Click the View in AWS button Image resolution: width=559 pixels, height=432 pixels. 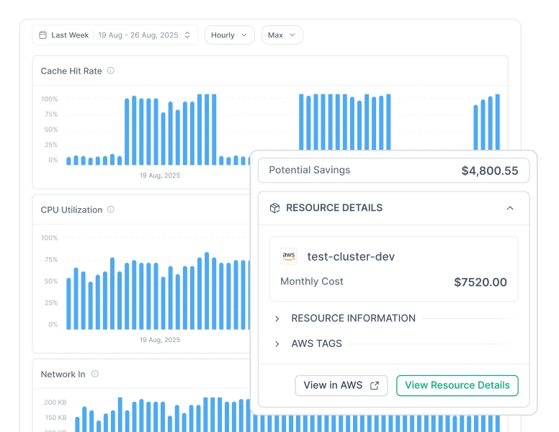coord(341,385)
